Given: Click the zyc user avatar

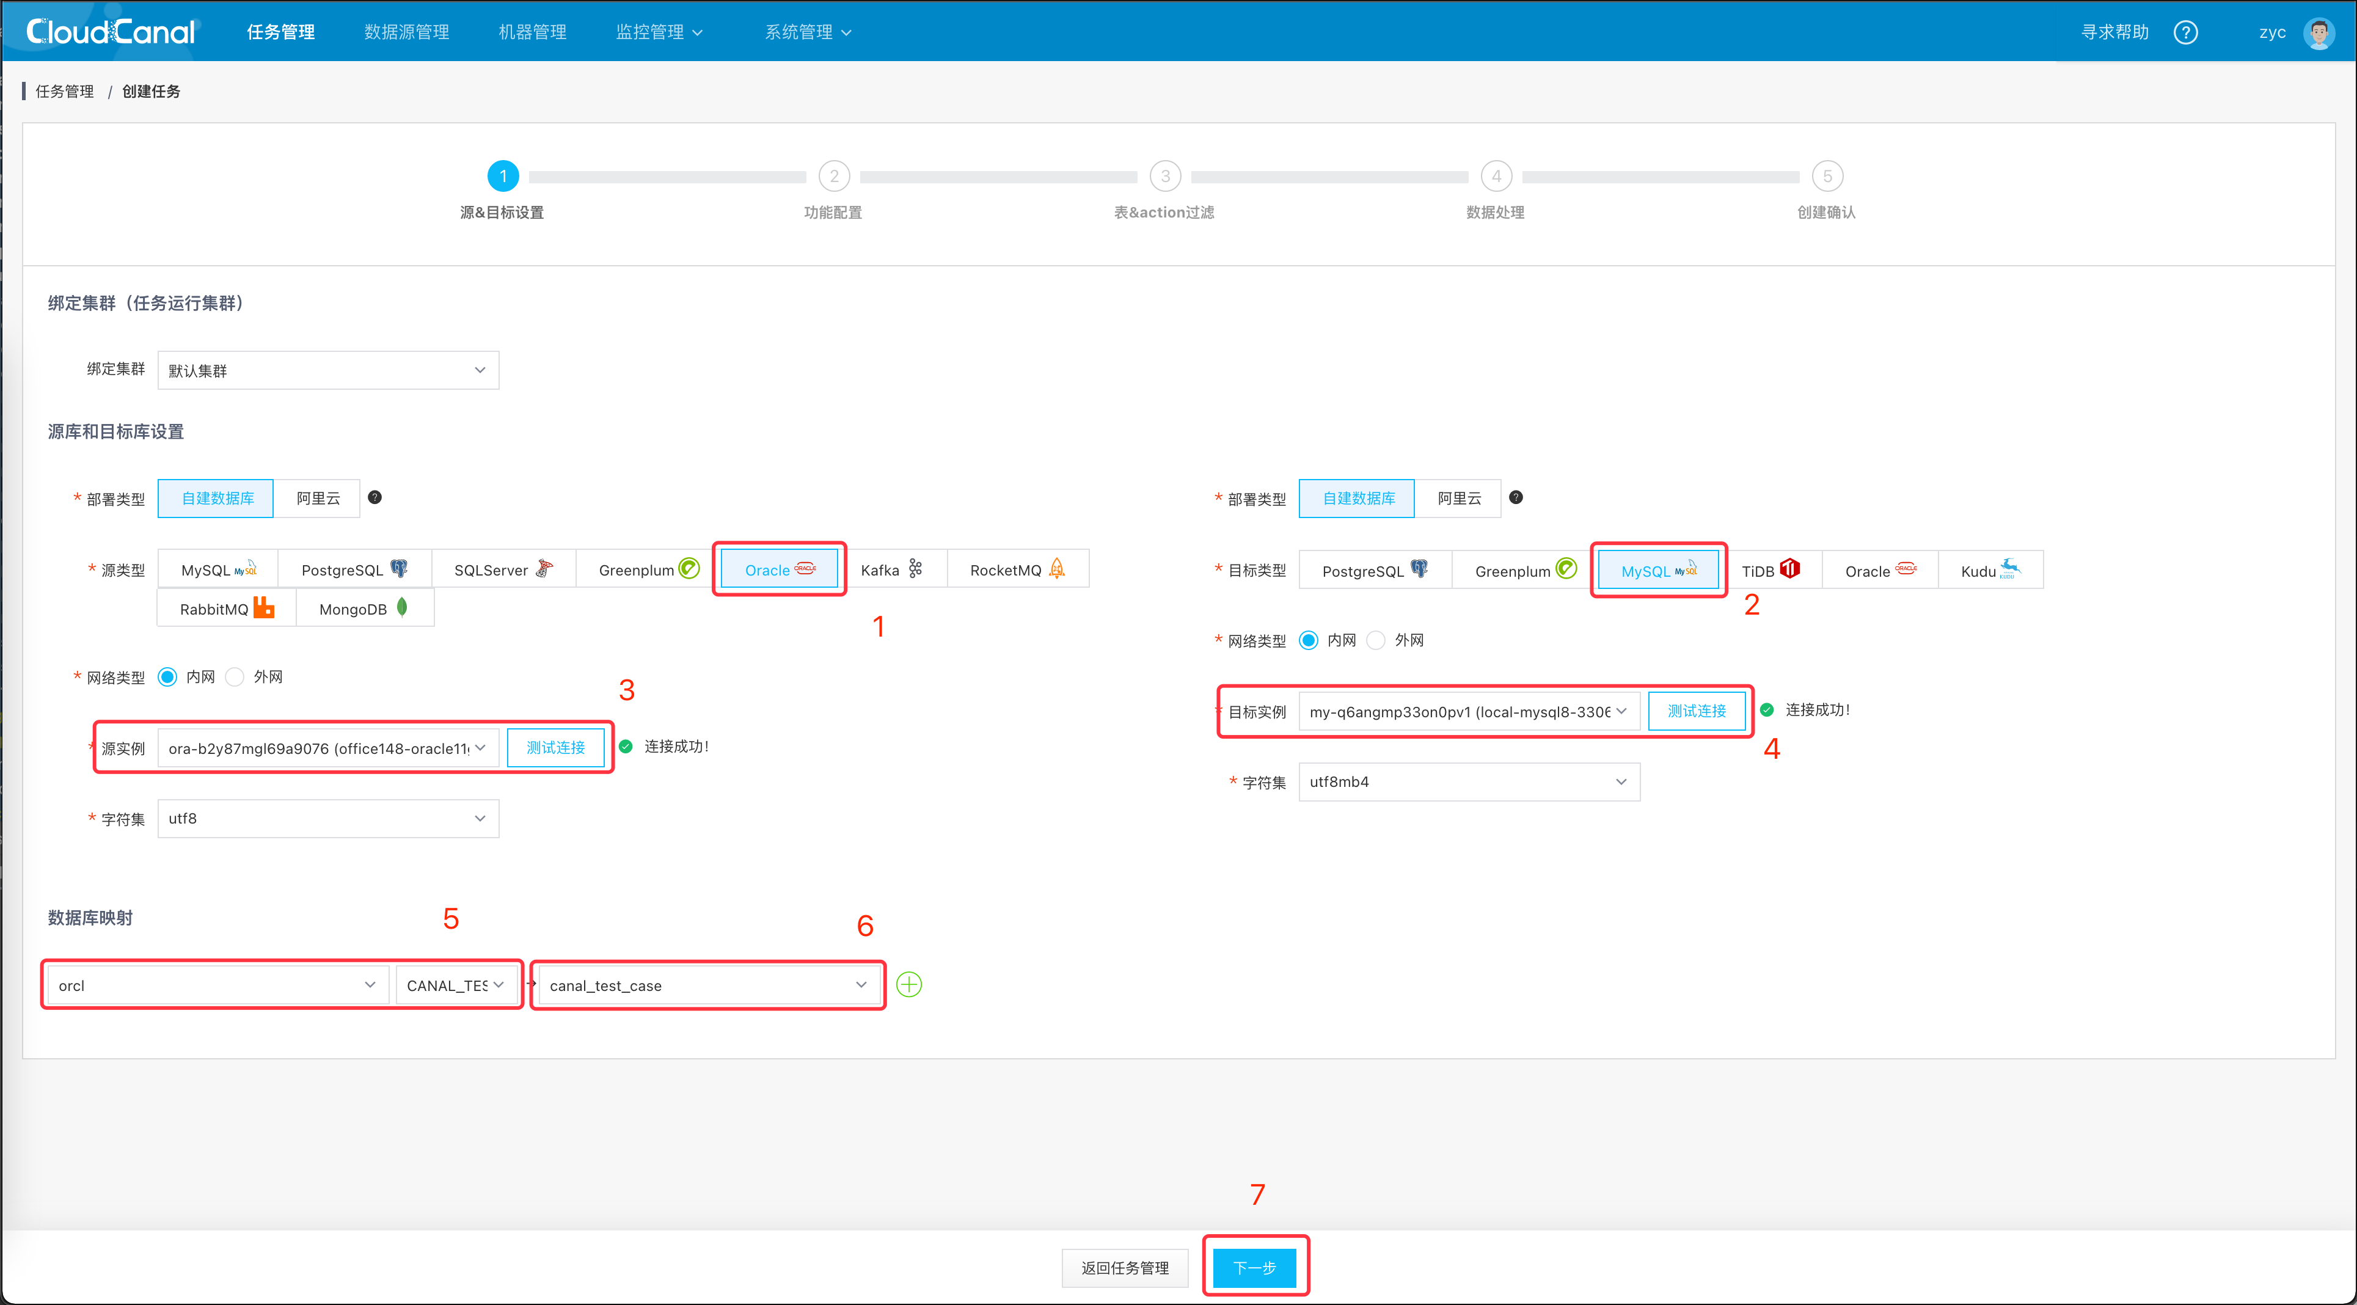Looking at the screenshot, I should pos(2319,33).
